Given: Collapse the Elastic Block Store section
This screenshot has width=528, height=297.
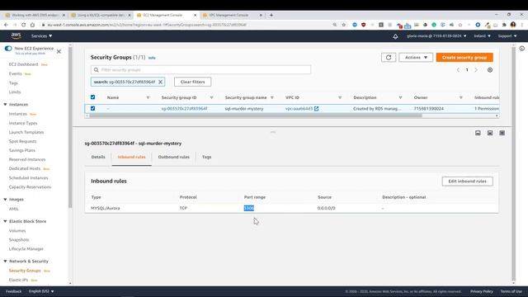Looking at the screenshot, I should pyautogui.click(x=5, y=222).
